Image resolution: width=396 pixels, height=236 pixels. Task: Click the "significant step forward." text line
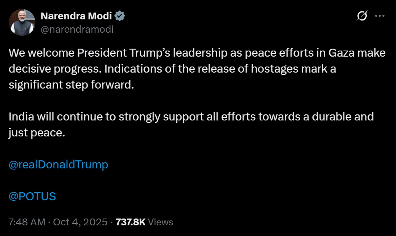coord(72,85)
